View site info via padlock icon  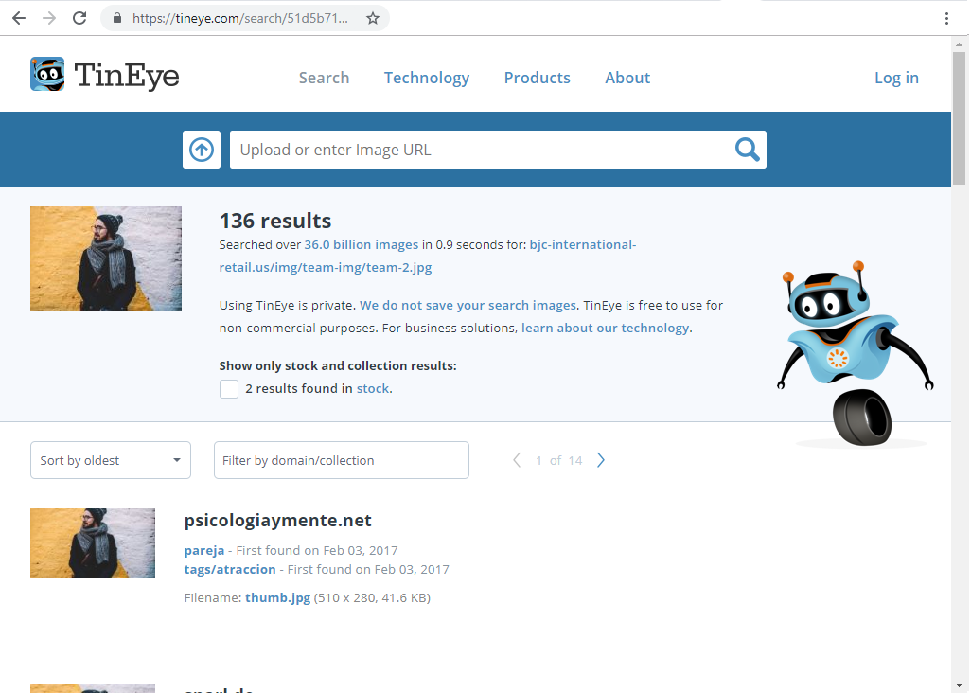click(117, 18)
